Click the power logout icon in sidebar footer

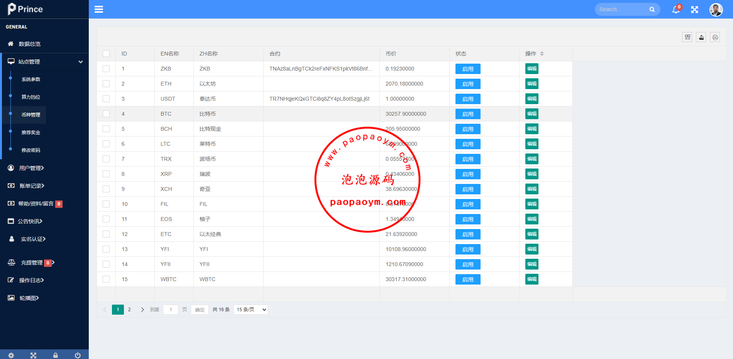click(78, 355)
